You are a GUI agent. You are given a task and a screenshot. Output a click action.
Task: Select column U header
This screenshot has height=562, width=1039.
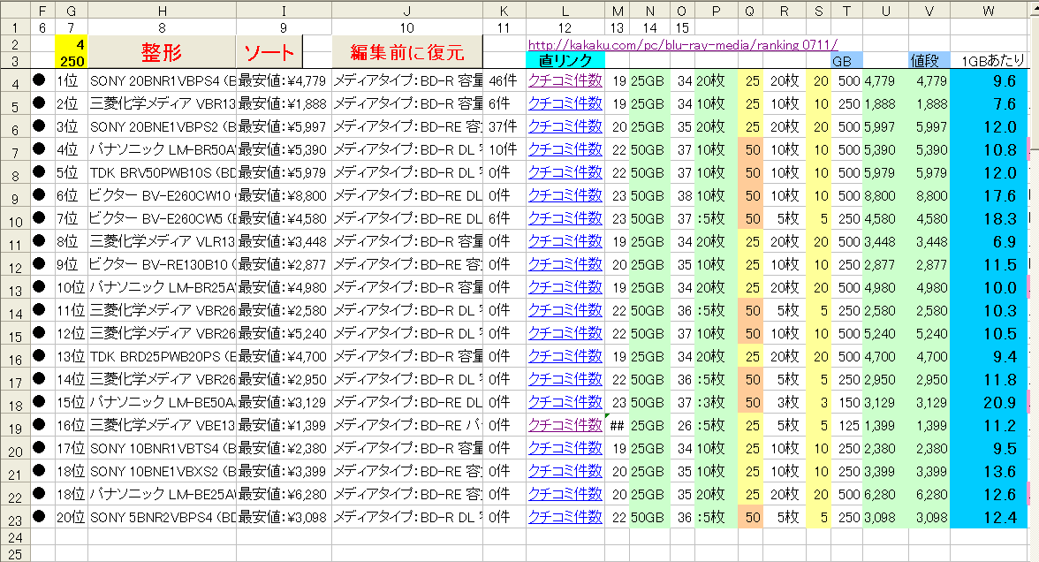885,11
